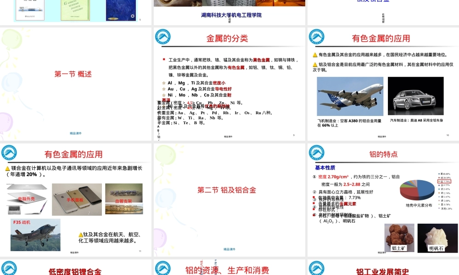459x275 pixels.
Task: Click the iPhone photo labeled 手机面板
Action: pos(77,199)
